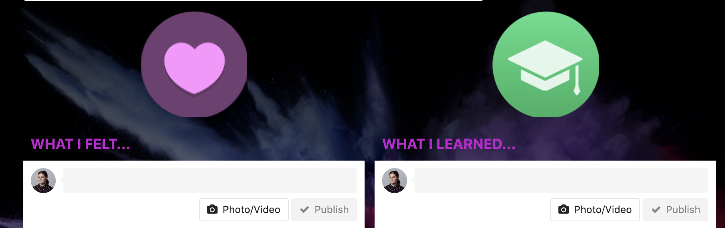Click the white panel edge at the top

(x=253, y=0)
